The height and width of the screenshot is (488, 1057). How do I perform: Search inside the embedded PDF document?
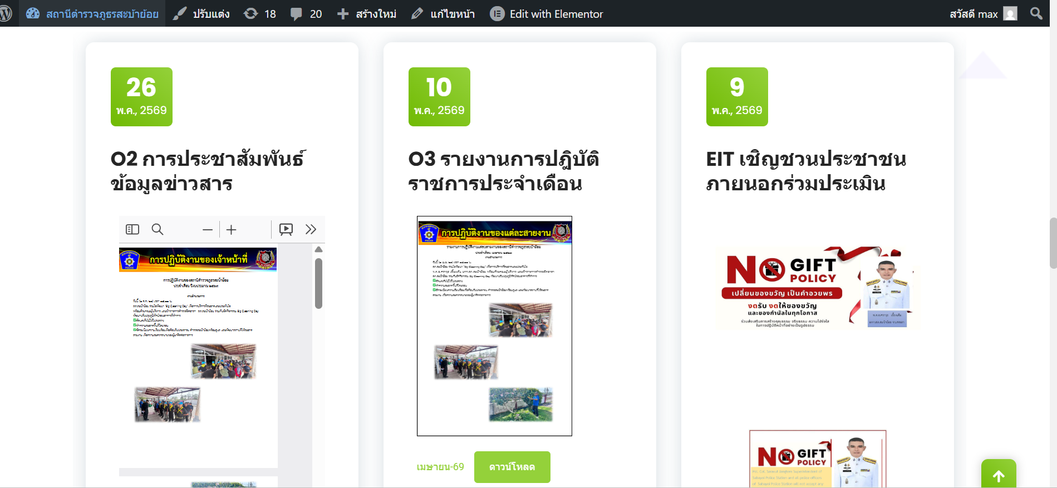158,229
